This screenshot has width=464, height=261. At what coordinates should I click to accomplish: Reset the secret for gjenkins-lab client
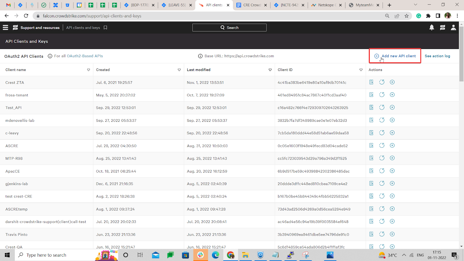point(382,184)
